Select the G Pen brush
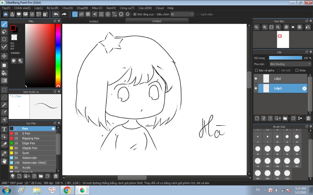Image resolution: width=313 pixels, height=195 pixels. point(32,133)
